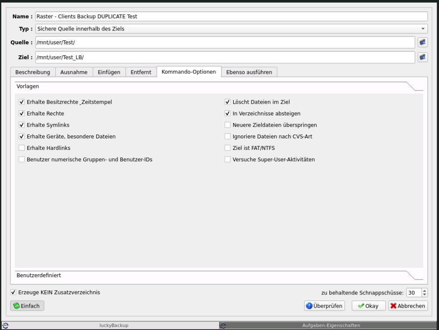439x330 pixels.
Task: Switch to the luckyBackup taskbar window
Action: click(110, 326)
